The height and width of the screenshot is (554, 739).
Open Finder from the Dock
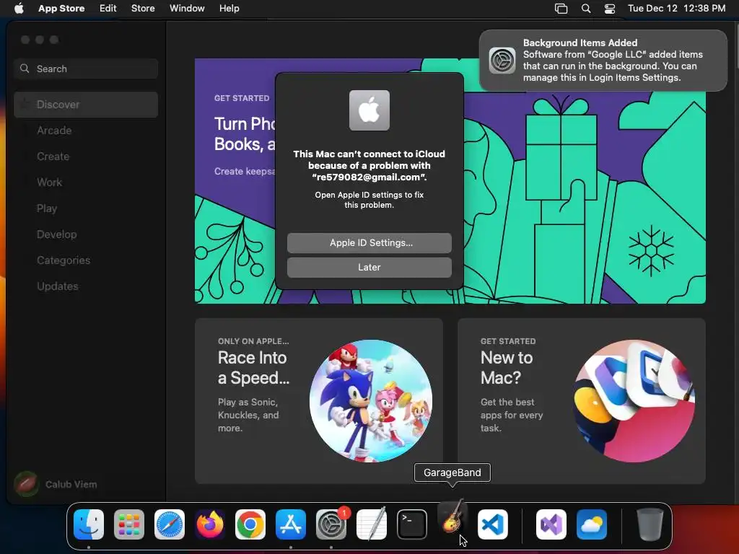click(89, 524)
